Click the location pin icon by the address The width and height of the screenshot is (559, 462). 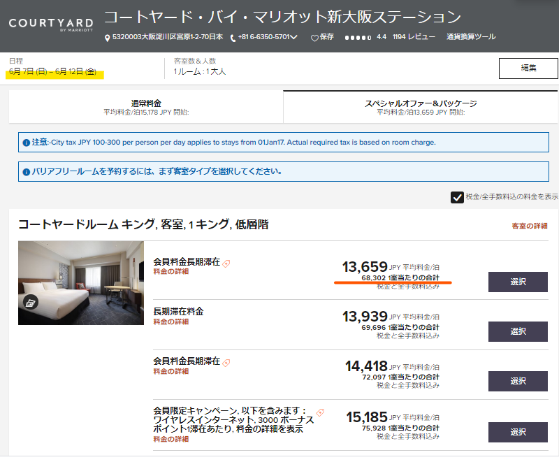[107, 38]
